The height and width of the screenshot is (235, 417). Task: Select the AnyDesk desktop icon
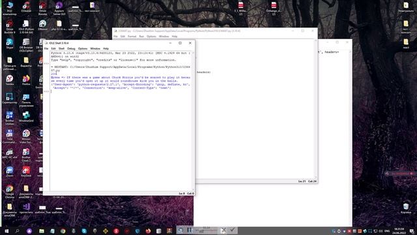(26, 171)
